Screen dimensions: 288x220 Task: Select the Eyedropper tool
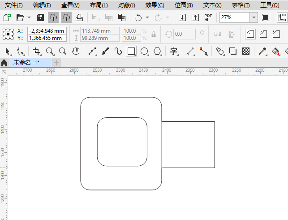[262, 51]
